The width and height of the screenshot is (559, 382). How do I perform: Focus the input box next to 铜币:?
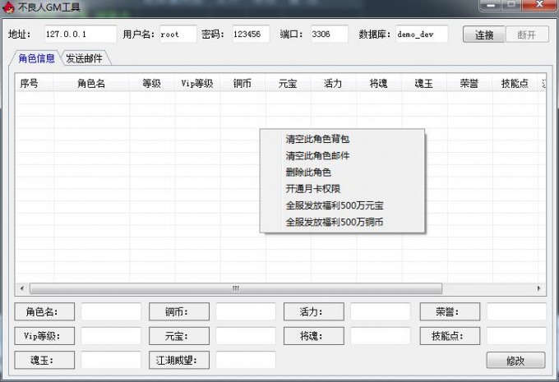[x=246, y=312]
